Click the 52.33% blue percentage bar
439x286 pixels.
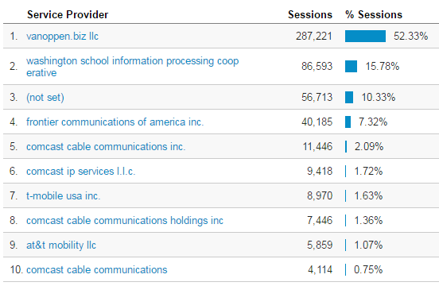click(365, 37)
